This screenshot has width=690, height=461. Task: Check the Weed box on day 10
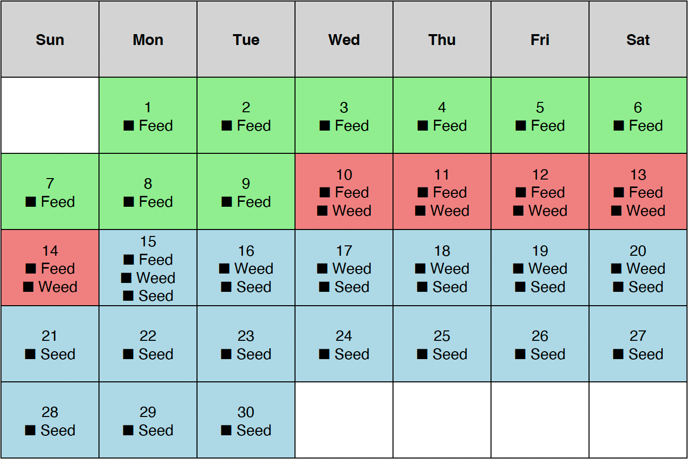(322, 211)
